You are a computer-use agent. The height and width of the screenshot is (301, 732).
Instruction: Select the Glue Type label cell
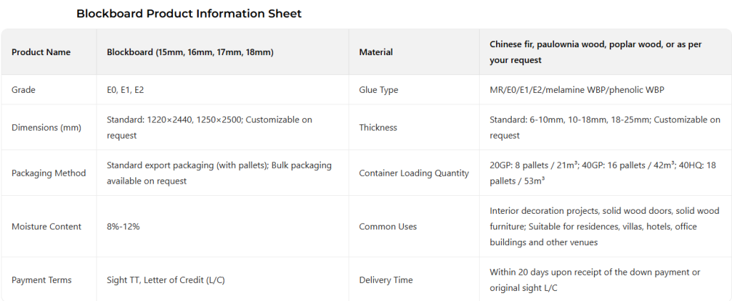pos(379,90)
